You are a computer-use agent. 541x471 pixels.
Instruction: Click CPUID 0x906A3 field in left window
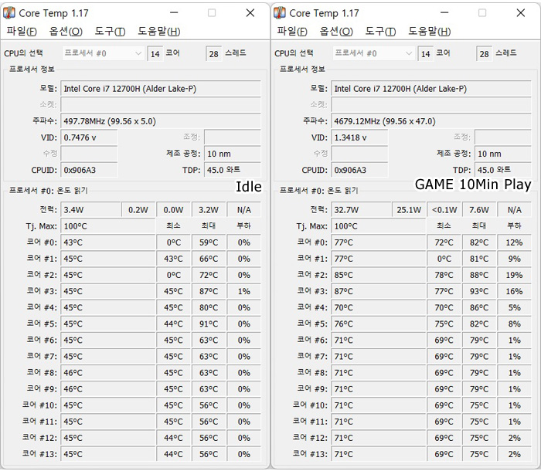pyautogui.click(x=90, y=170)
